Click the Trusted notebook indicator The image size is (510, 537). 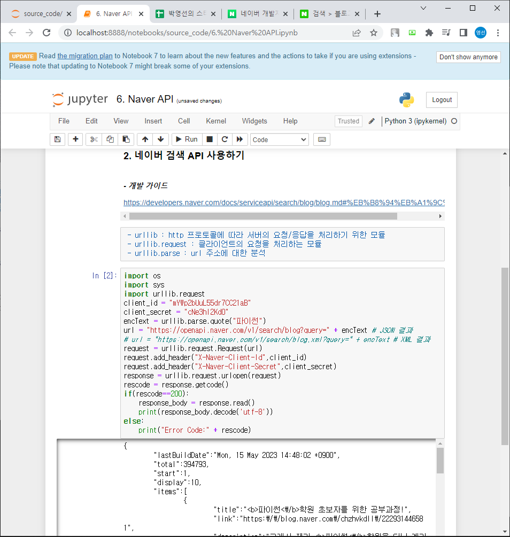point(348,121)
